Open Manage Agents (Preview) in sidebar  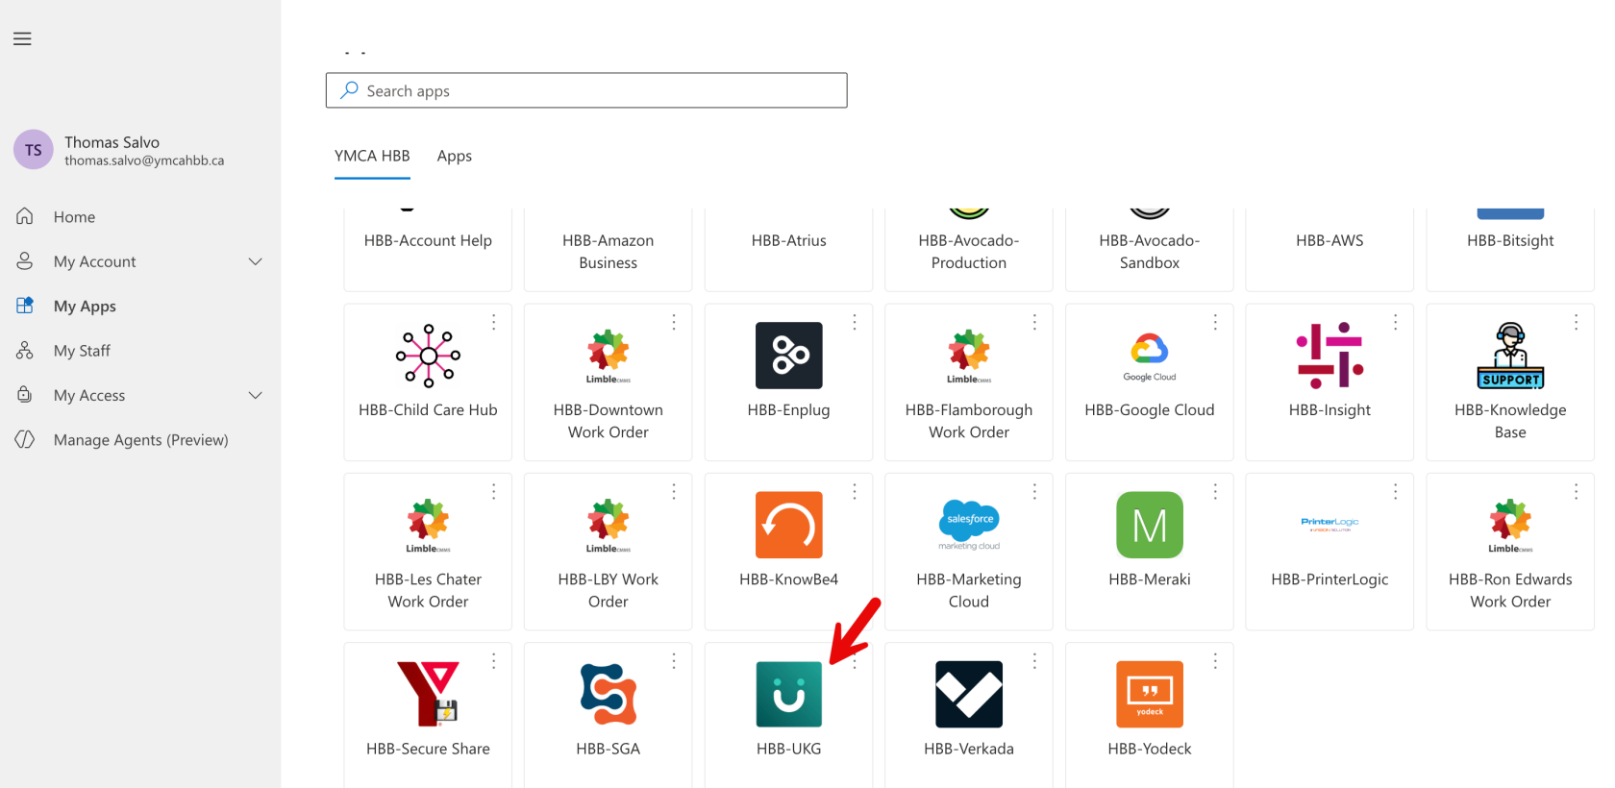pos(140,440)
